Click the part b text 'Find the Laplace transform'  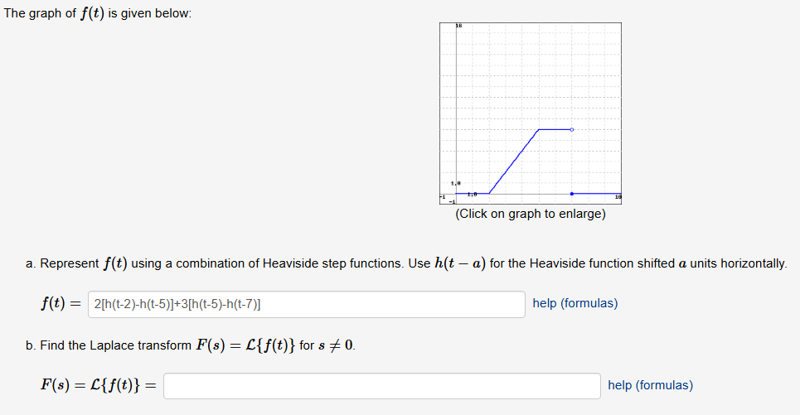click(x=116, y=345)
